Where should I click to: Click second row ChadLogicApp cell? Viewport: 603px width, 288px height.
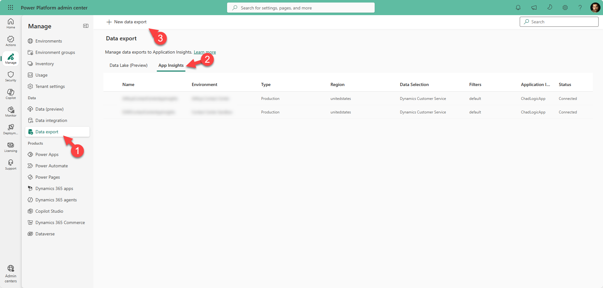(x=533, y=112)
